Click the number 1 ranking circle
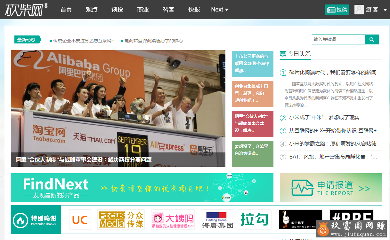This screenshot has height=240, width=390. [x=283, y=73]
